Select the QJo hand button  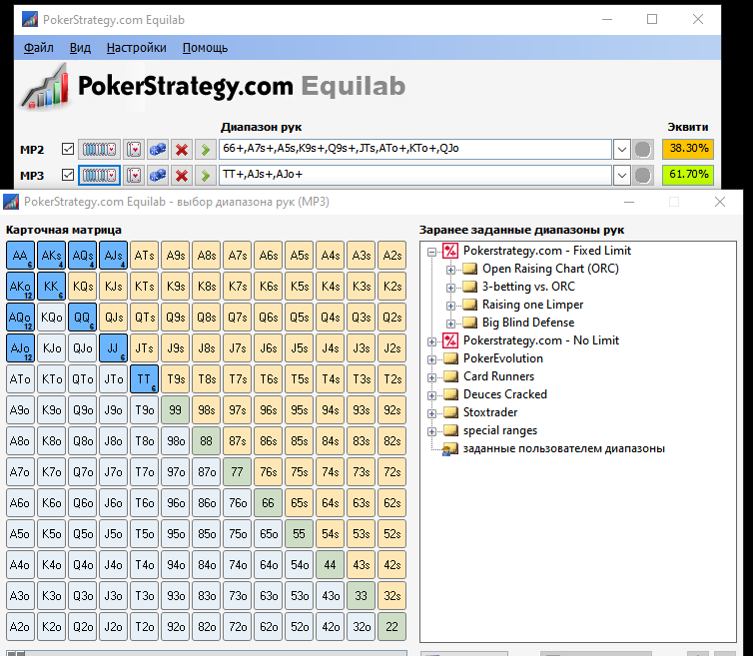click(x=83, y=348)
